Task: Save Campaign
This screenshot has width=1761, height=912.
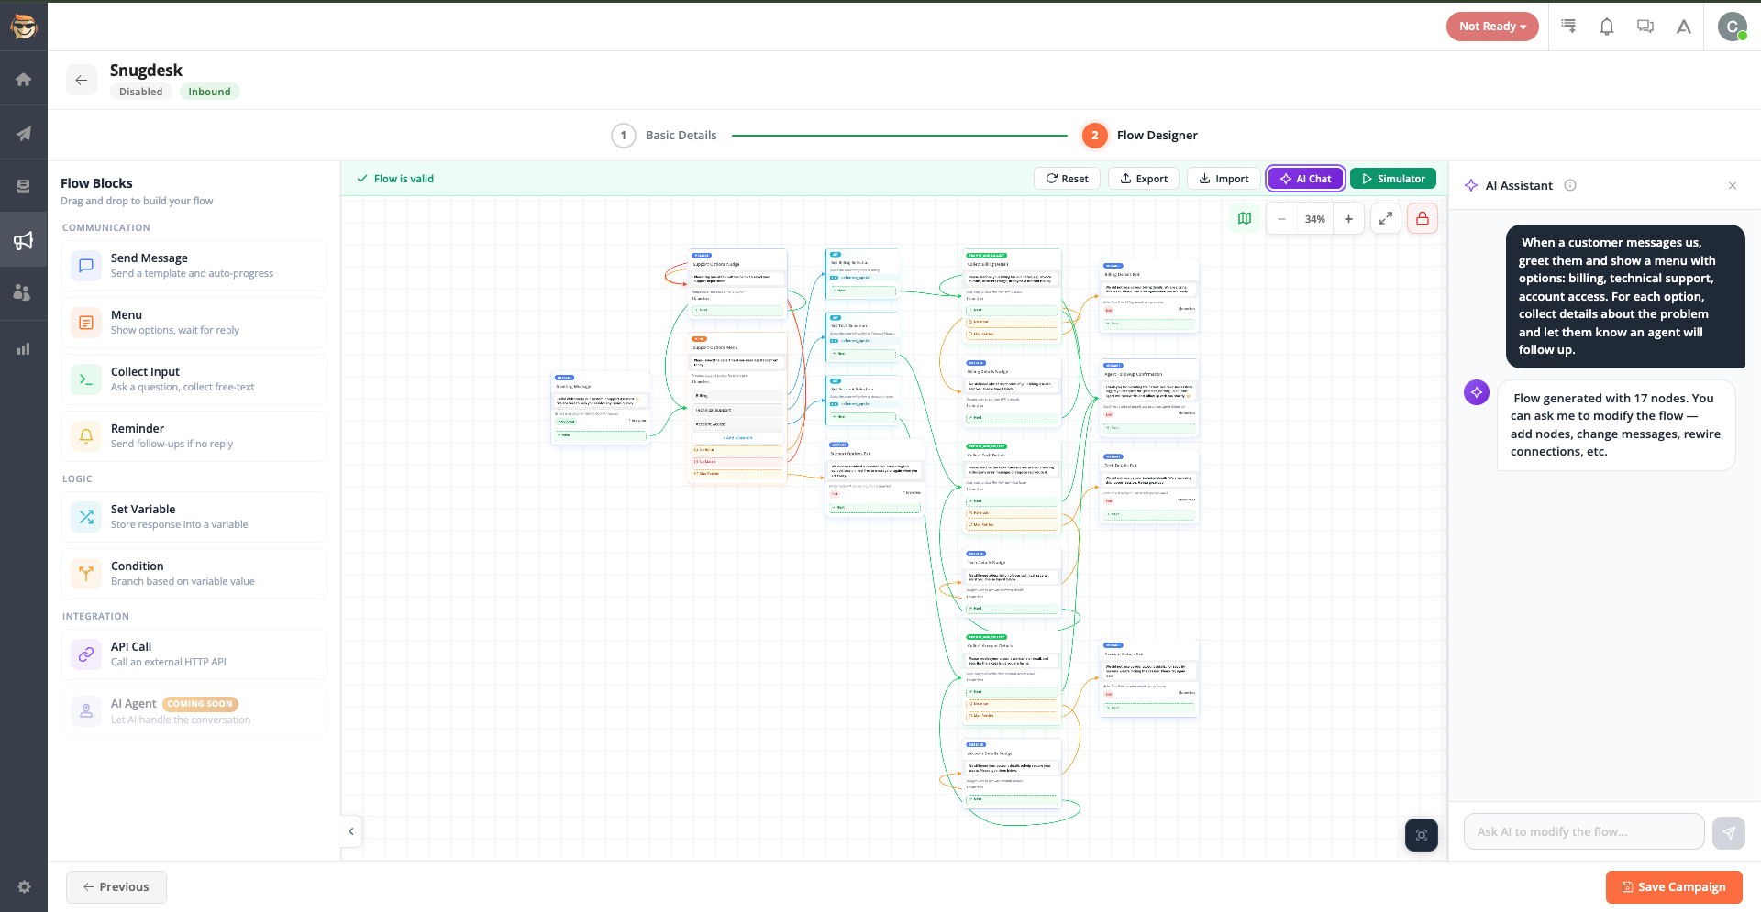Action: tap(1674, 887)
